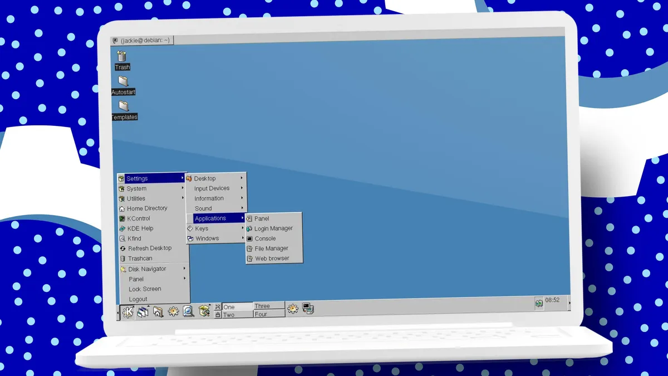
Task: Select the highlighted Applications submenu entry
Action: tap(216, 218)
